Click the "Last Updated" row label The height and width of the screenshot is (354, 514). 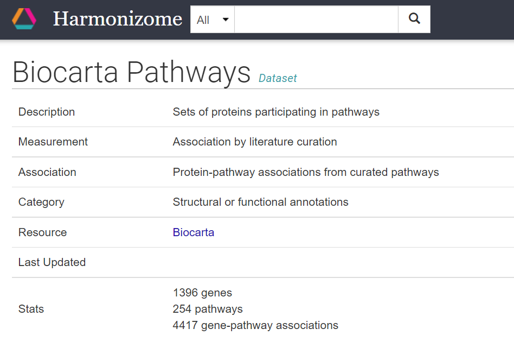click(52, 262)
